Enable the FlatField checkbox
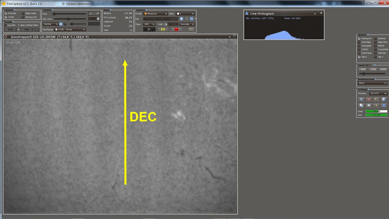This screenshot has height=219, width=389. [375, 53]
